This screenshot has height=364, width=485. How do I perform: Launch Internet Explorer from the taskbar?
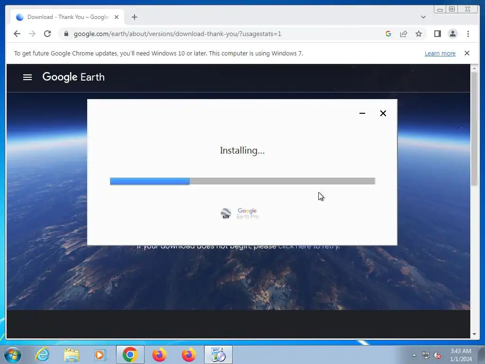point(42,355)
